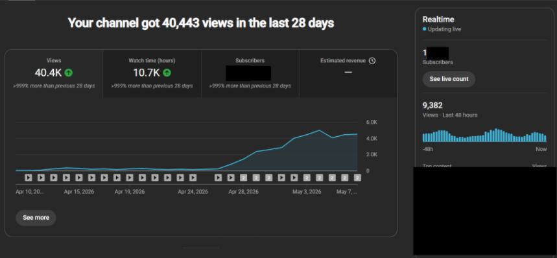Screen dimensions: 557x258
Task: Open the Subscribers metric tab
Action: point(250,73)
